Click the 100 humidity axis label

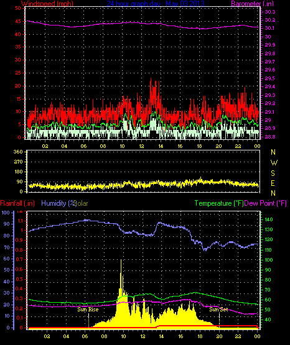click(x=6, y=213)
